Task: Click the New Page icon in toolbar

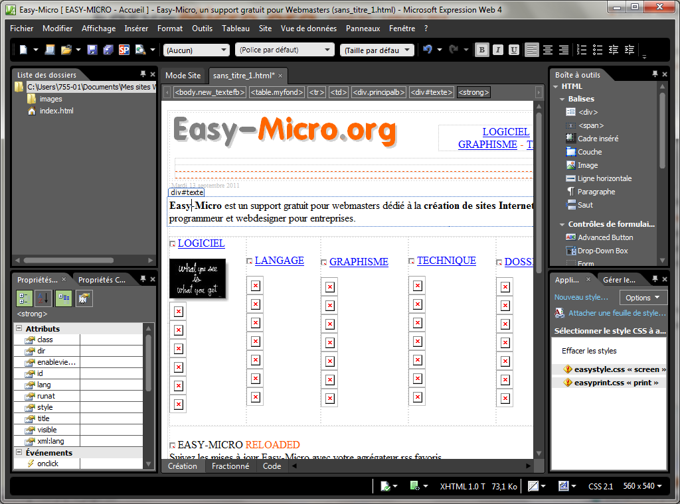Action: click(x=23, y=50)
